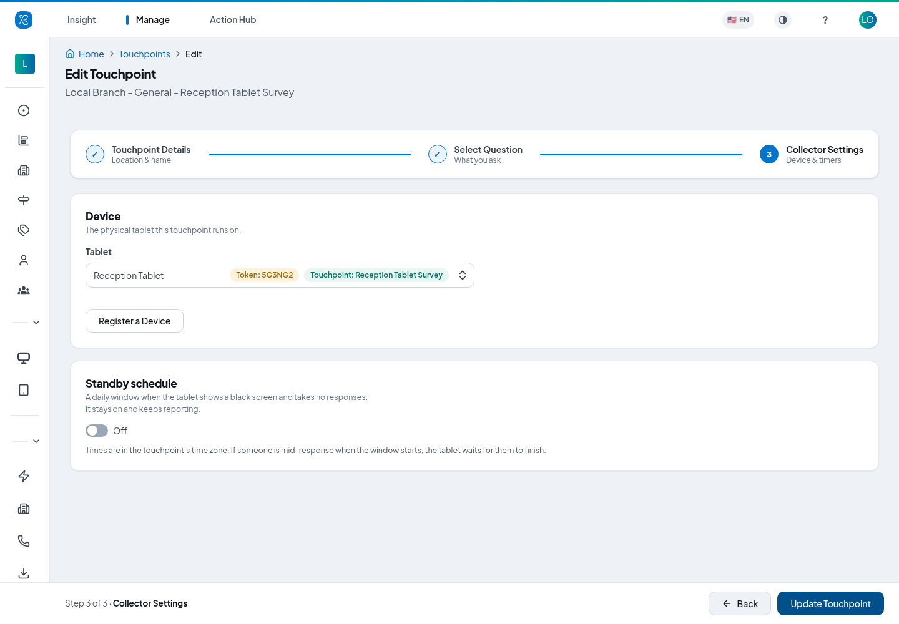Click the Standby schedule section heading

(131, 384)
